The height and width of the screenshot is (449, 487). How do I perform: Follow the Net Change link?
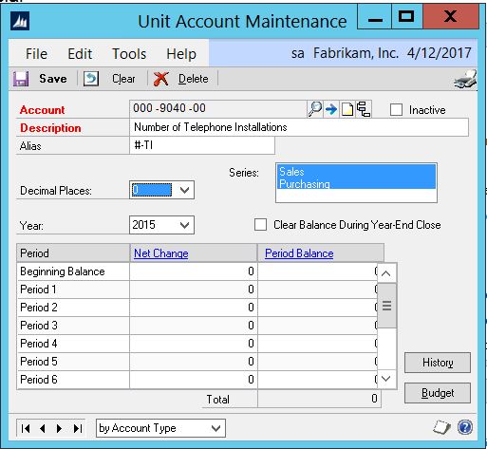(161, 253)
